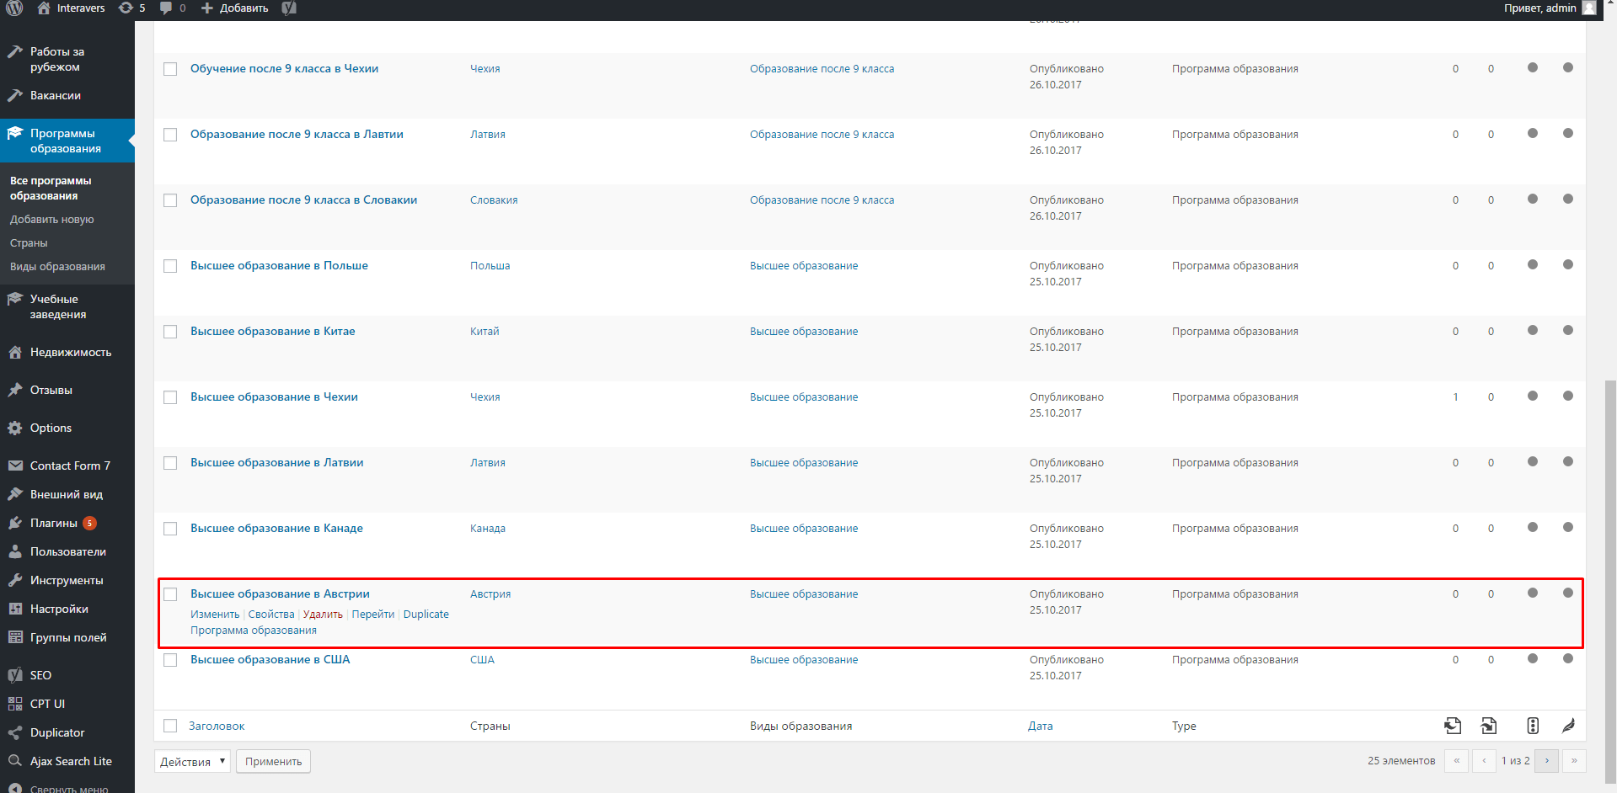Screen dimensions: 1617x793
Task: Click the WordPress logo icon
Action: (x=14, y=8)
